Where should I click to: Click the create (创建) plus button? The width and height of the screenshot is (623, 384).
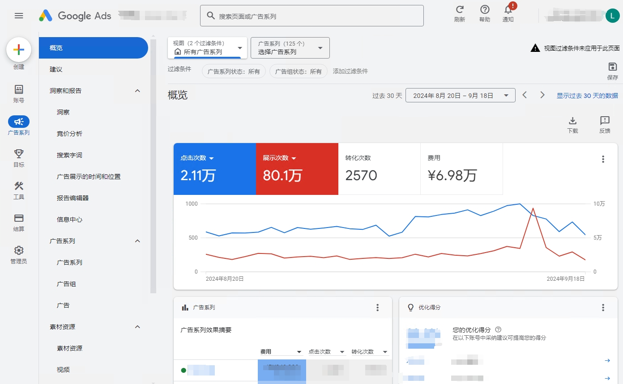pyautogui.click(x=19, y=50)
